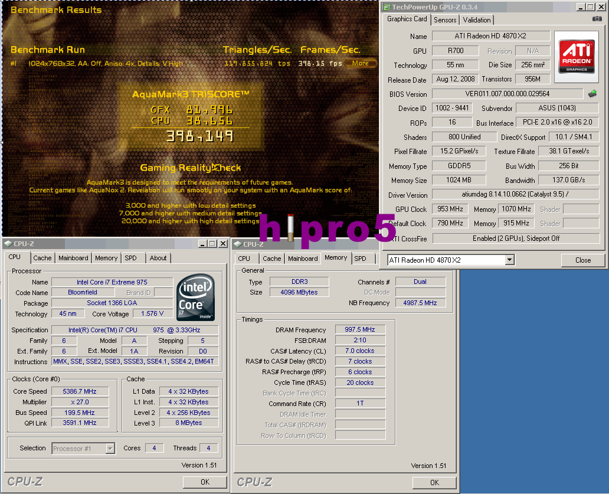Screen dimensions: 609x494
Task: Select CPU tab in right CPU-Z window
Action: coord(244,259)
